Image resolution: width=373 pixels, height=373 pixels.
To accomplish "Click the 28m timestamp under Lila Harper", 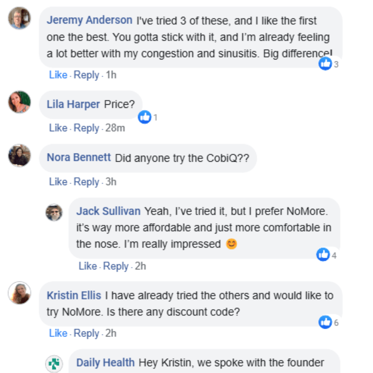I will (115, 128).
